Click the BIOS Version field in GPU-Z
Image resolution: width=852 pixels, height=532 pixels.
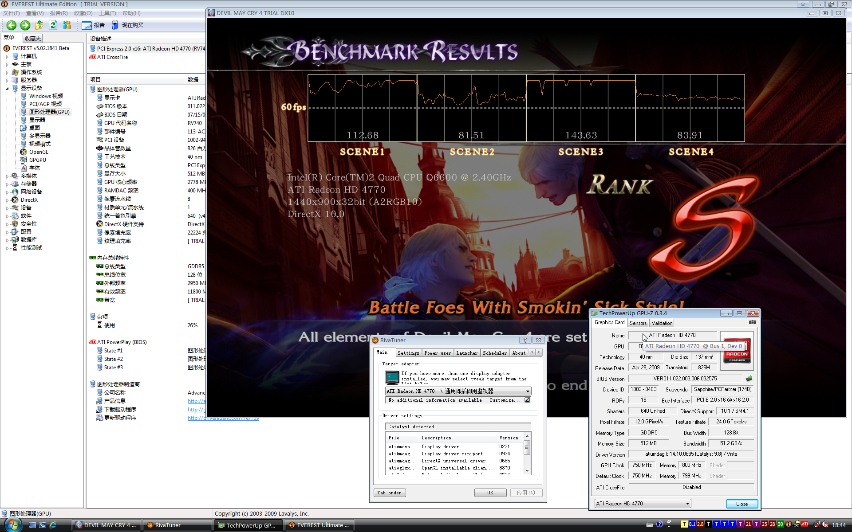(685, 379)
